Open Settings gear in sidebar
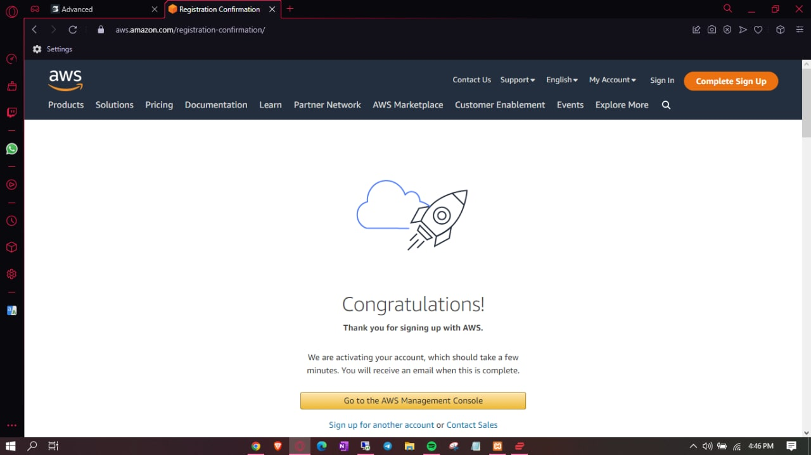Viewport: 811px width, 455px height. (11, 274)
